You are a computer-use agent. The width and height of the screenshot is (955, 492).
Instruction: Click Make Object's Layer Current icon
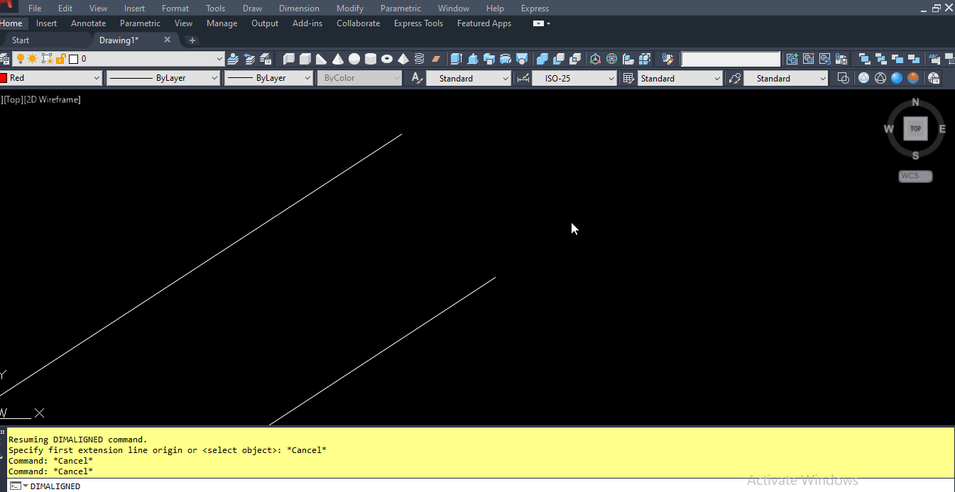coord(234,59)
